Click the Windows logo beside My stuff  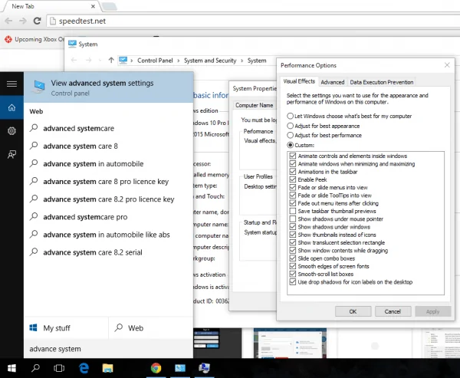[x=33, y=328]
